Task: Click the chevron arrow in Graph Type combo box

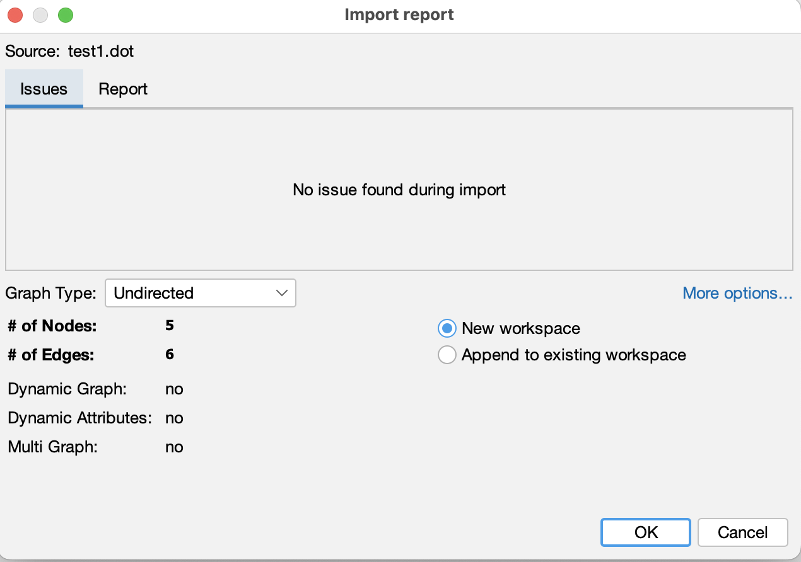Action: (x=282, y=293)
